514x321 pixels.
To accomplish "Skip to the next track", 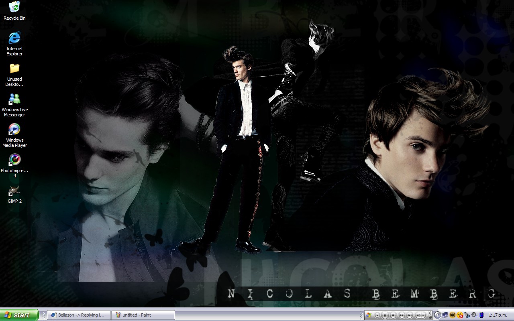I will click(410, 315).
